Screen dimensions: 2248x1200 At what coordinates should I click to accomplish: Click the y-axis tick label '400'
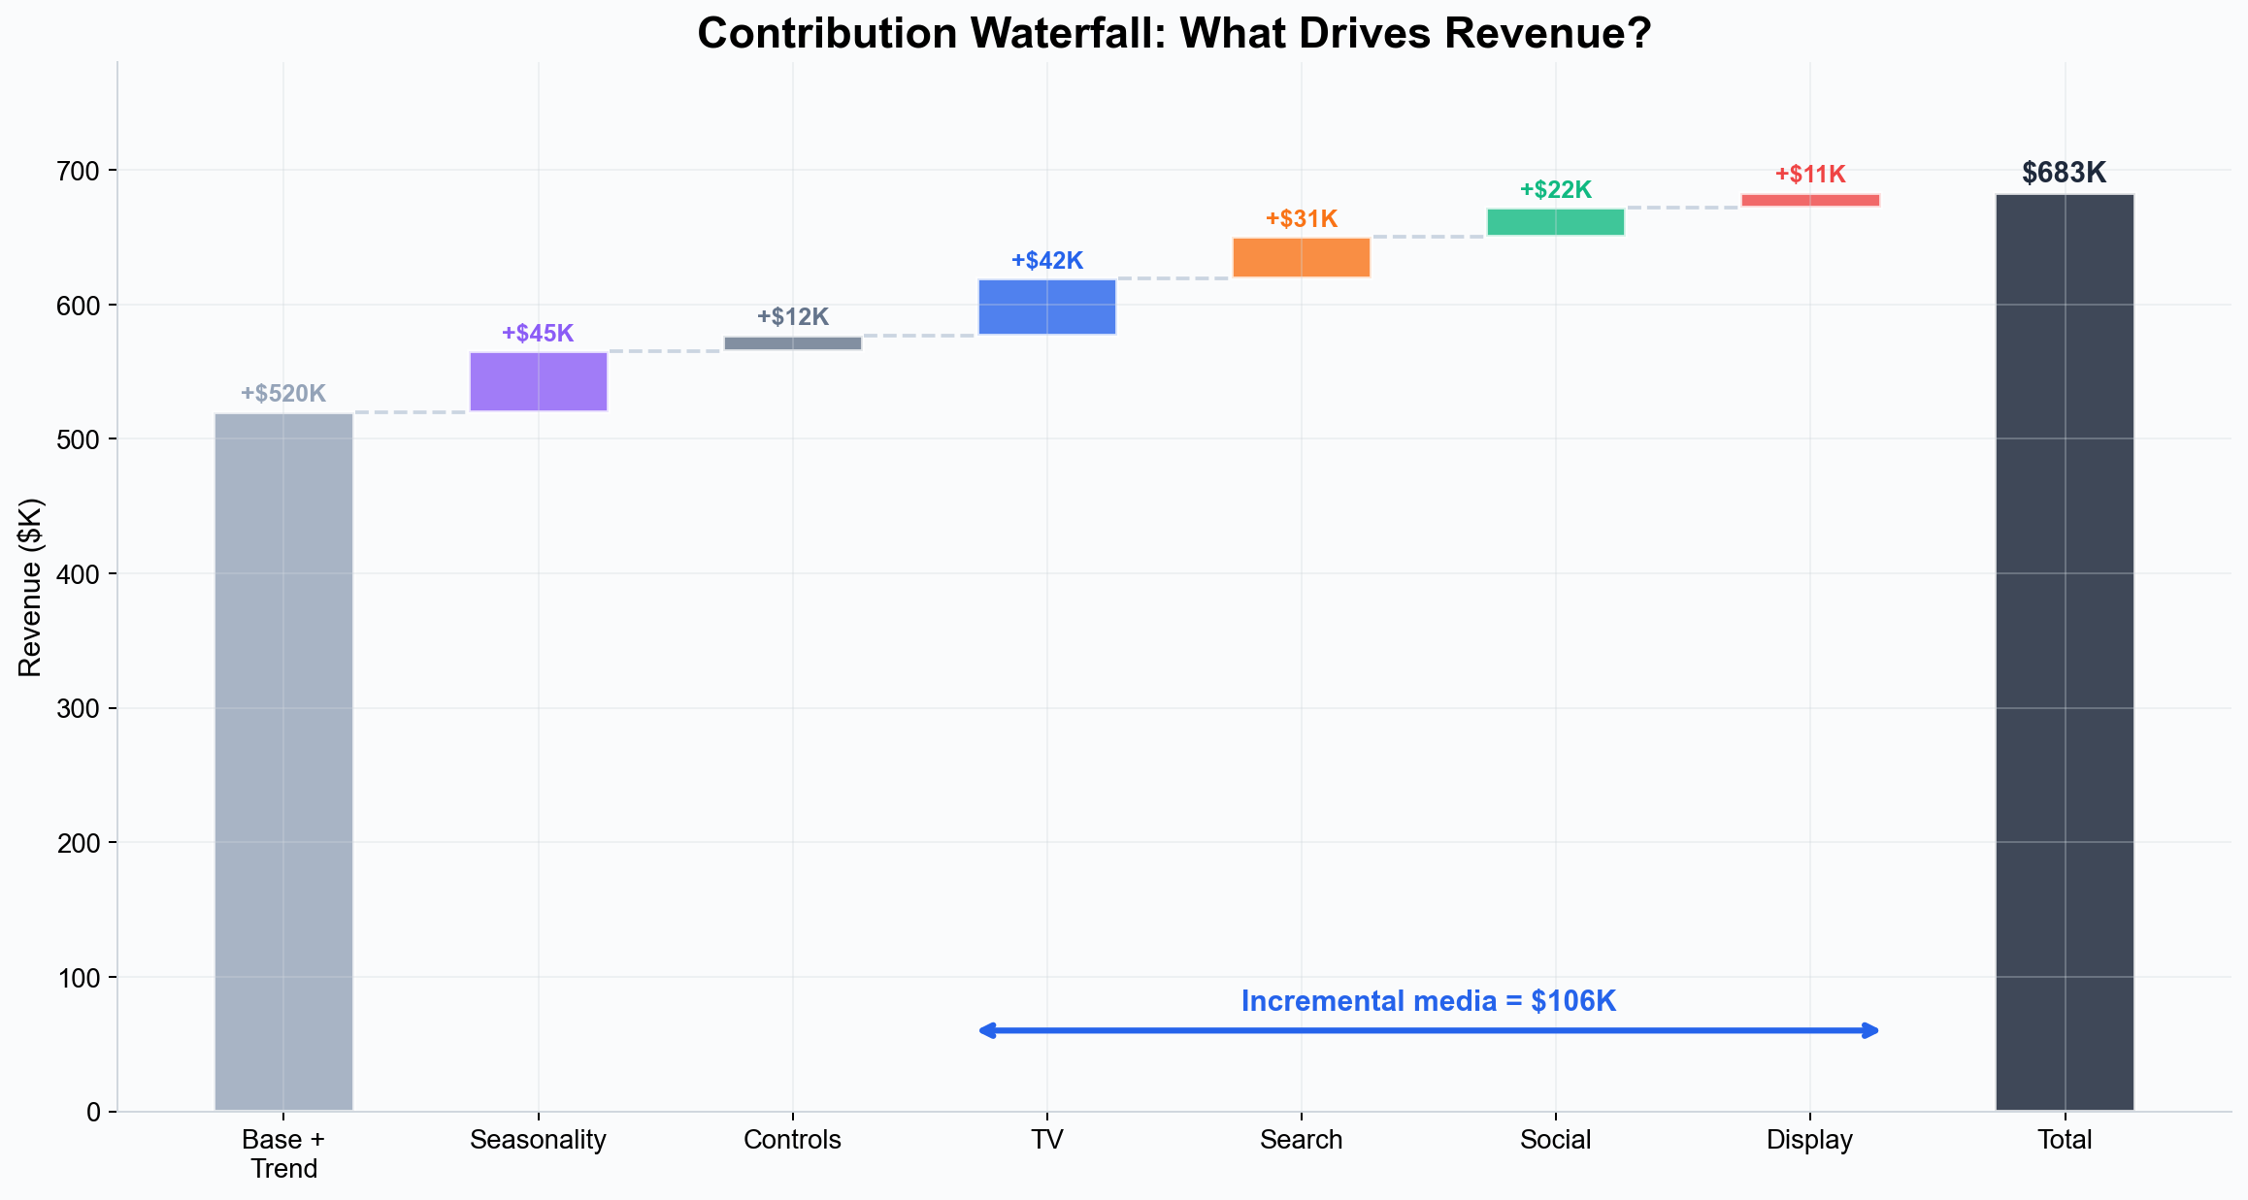coord(79,574)
